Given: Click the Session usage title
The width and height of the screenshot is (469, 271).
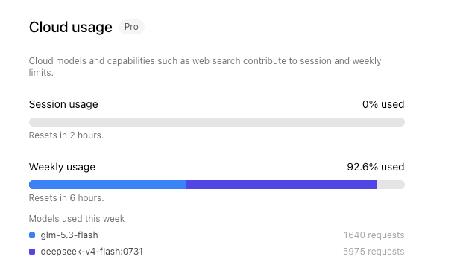Looking at the screenshot, I should pos(63,104).
